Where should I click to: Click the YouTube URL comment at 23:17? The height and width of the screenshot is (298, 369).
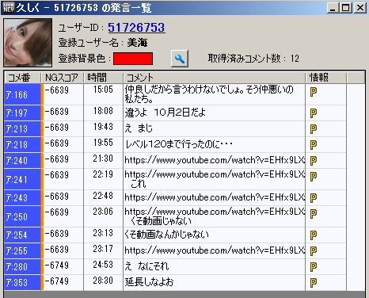coord(214,251)
